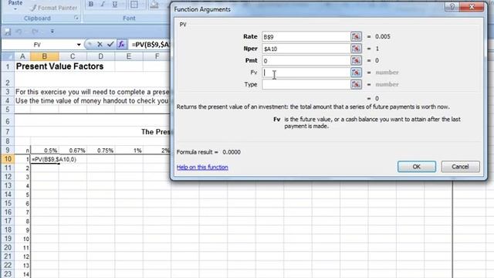
Task: Open the Paste dropdown arrow
Action: (x=15, y=8)
